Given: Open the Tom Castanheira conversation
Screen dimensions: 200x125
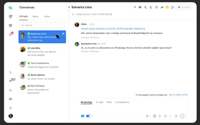Looking at the screenshot, I should coord(42,65).
